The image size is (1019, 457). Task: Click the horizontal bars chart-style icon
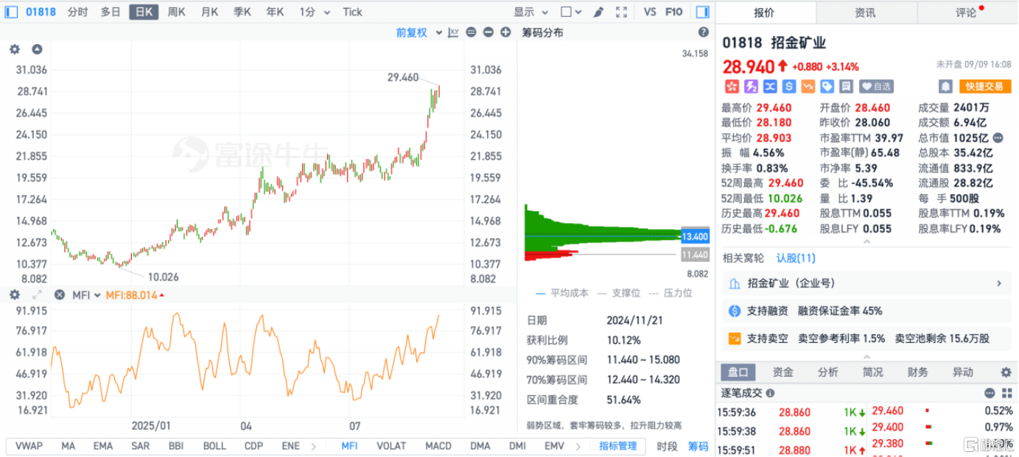[471, 32]
